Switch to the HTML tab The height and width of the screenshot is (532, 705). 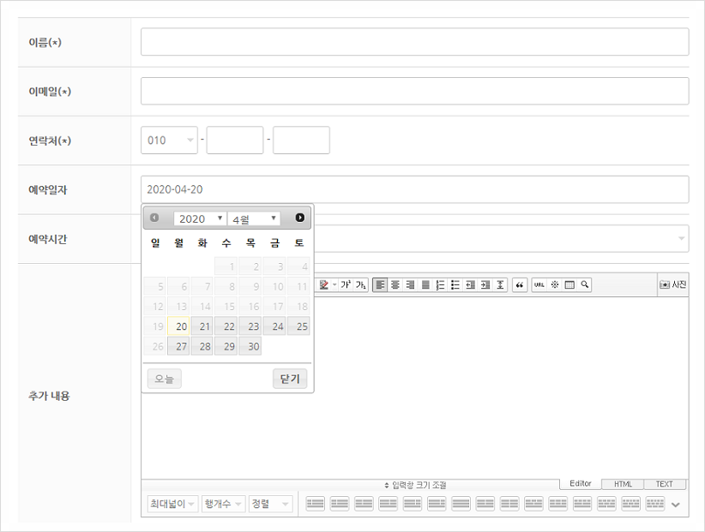[x=623, y=484]
